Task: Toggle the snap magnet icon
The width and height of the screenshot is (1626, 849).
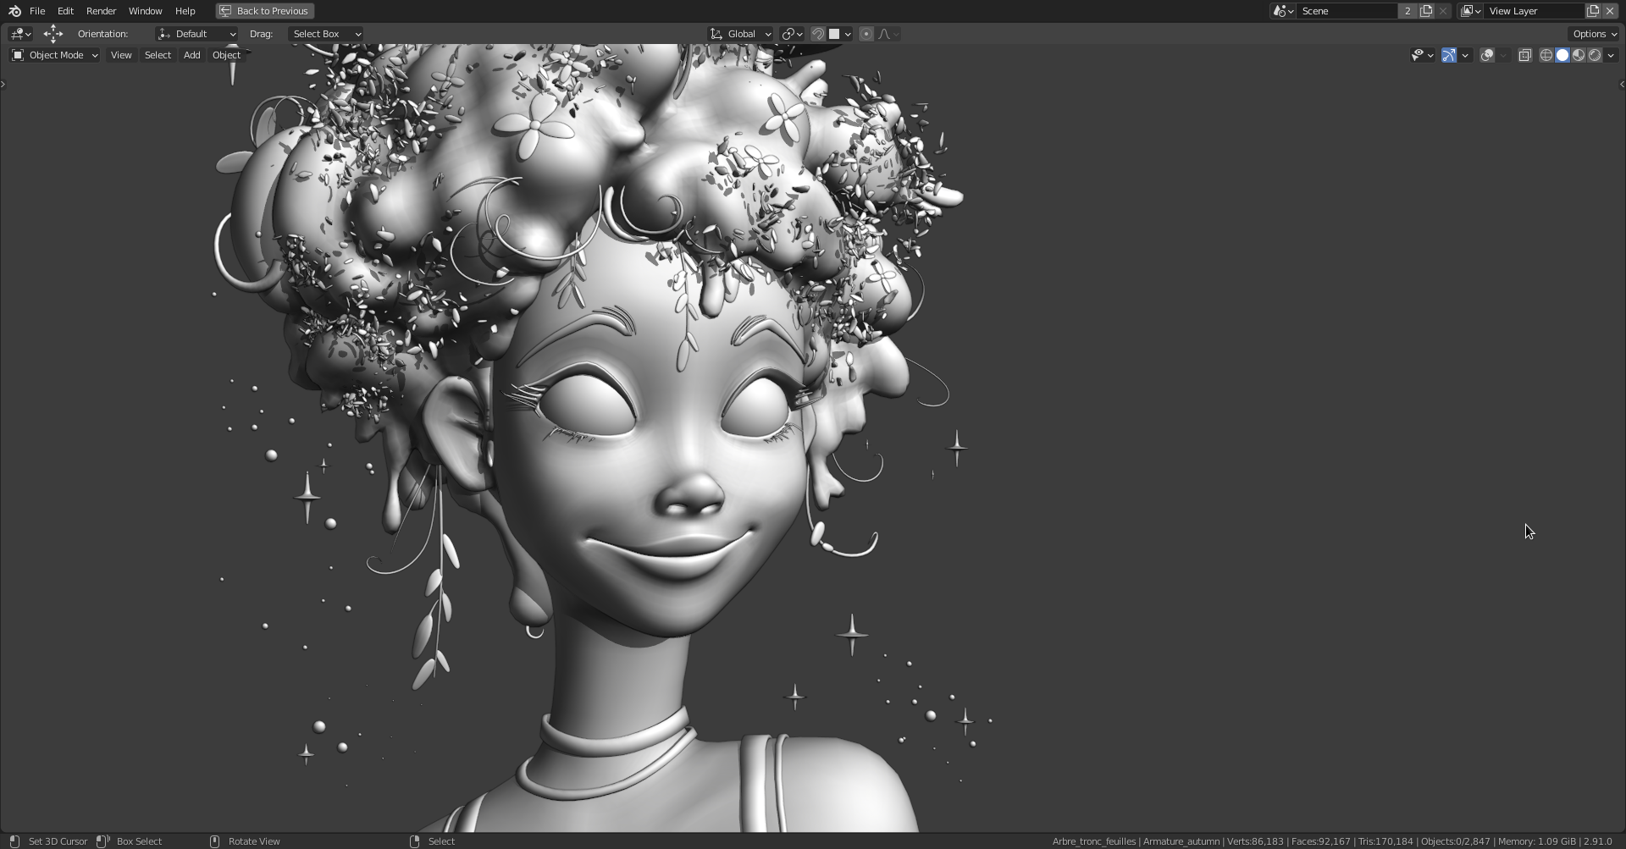Action: tap(817, 34)
